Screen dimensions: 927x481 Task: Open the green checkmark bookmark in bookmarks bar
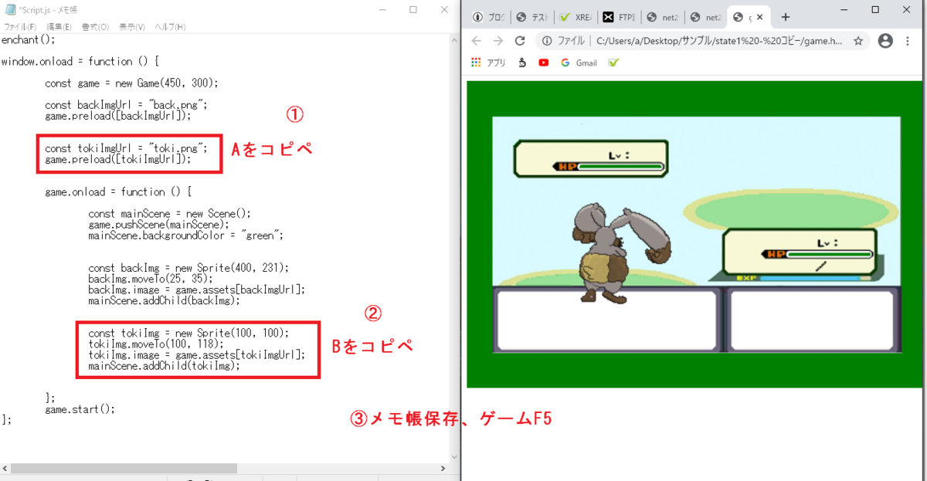coord(613,63)
